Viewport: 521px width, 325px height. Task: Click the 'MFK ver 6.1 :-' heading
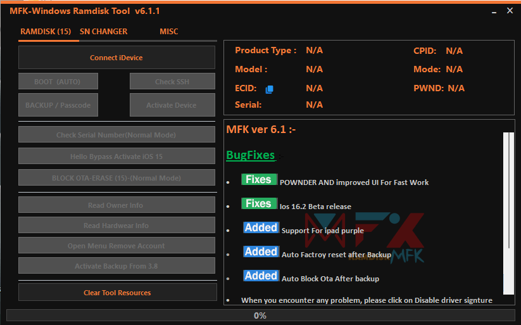click(x=261, y=129)
